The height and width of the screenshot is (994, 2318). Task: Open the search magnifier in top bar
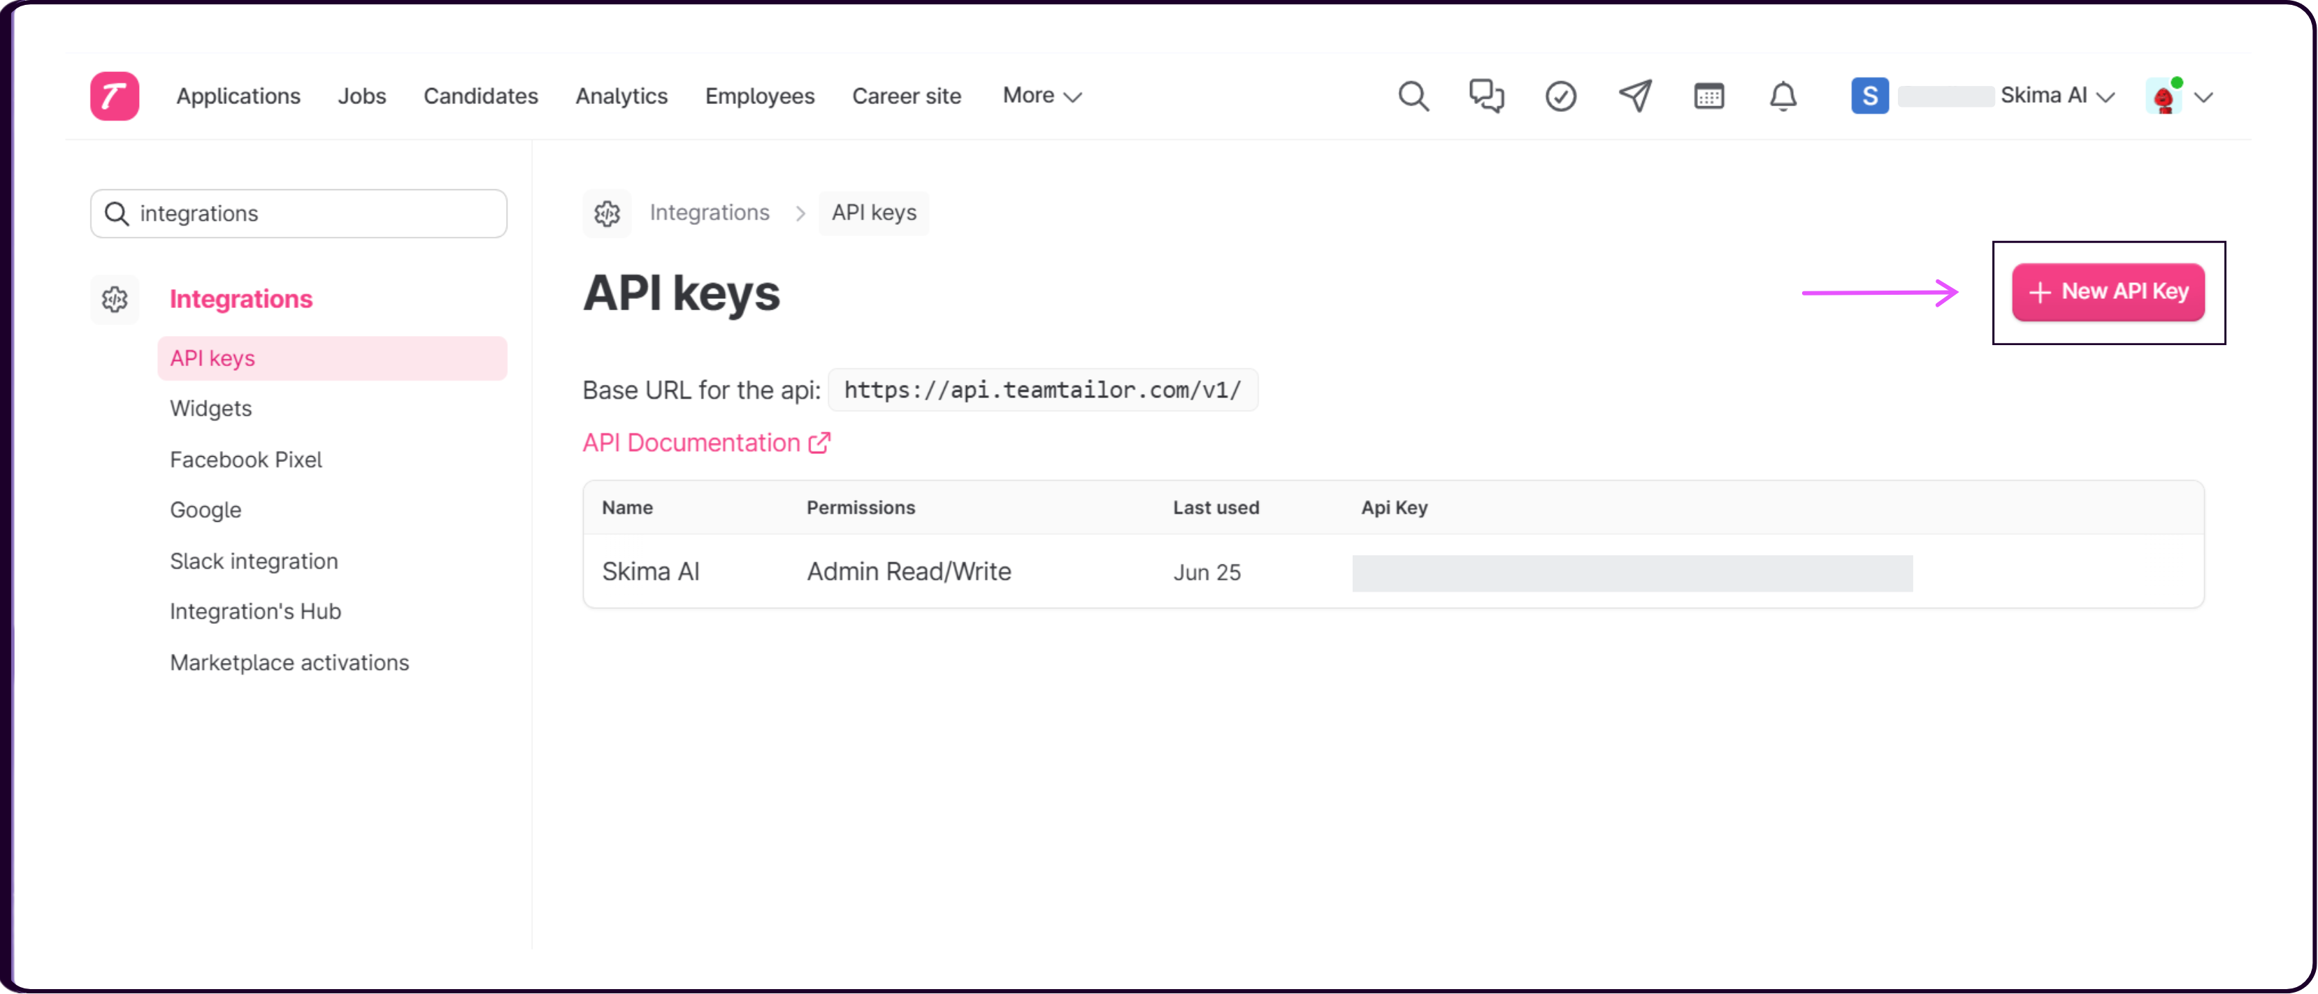click(1413, 96)
